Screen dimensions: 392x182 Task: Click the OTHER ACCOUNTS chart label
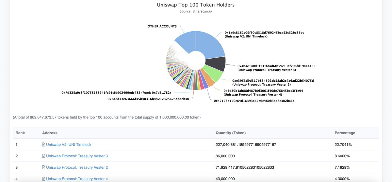(x=162, y=26)
